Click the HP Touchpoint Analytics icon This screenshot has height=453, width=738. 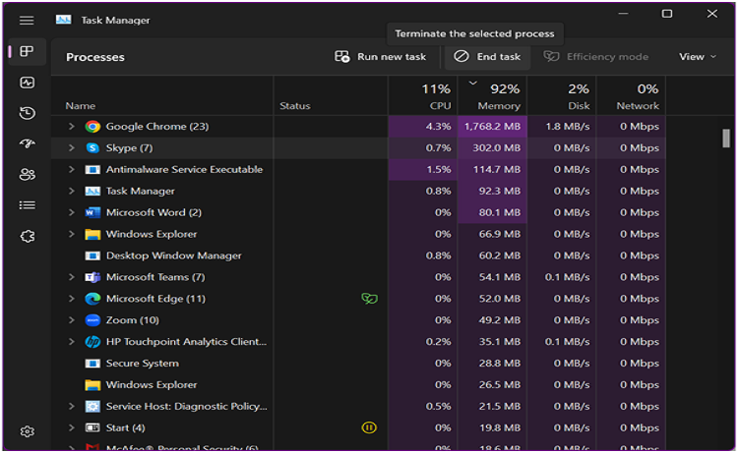point(92,342)
